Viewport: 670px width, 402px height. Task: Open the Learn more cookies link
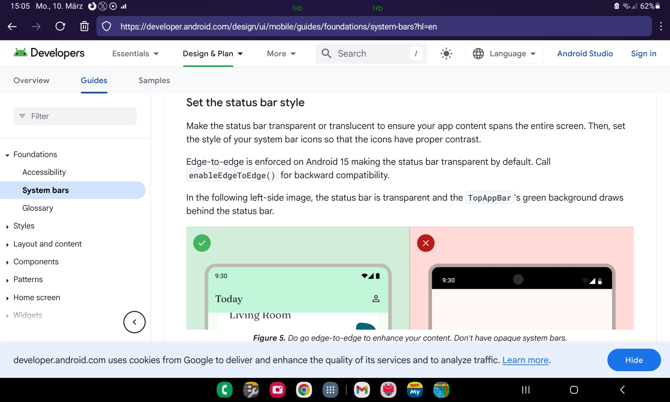click(525, 360)
